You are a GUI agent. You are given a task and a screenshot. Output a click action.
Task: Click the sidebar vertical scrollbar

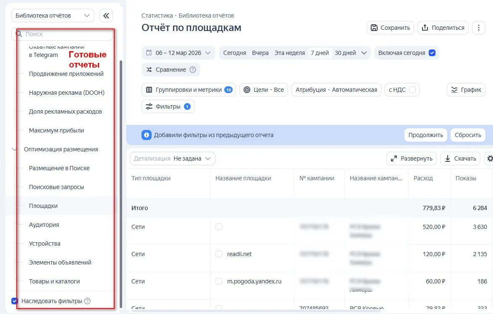pos(121,184)
